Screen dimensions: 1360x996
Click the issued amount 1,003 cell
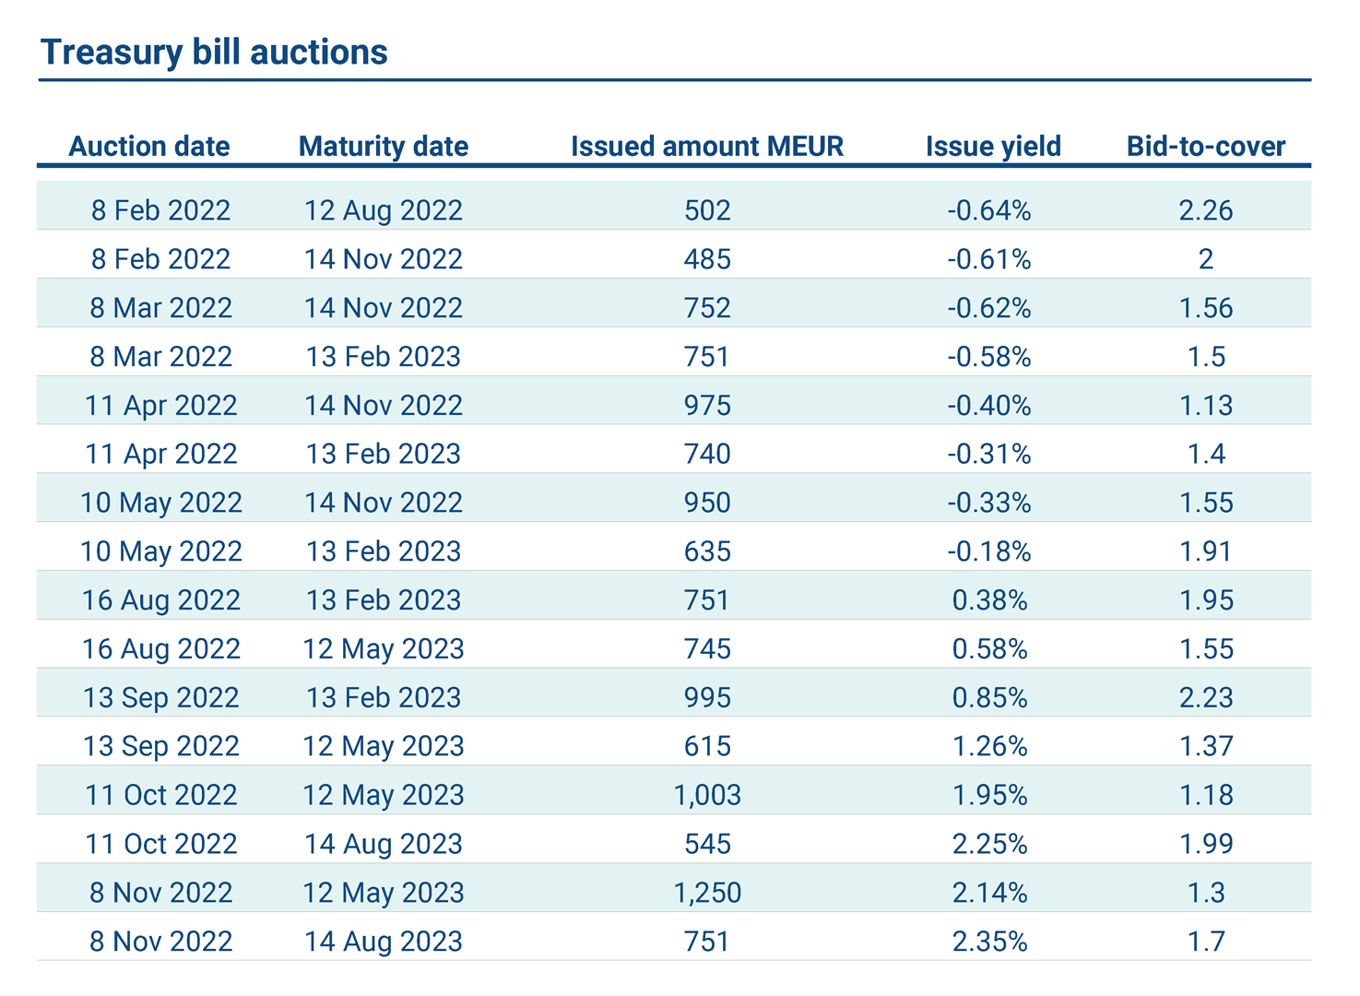point(707,795)
